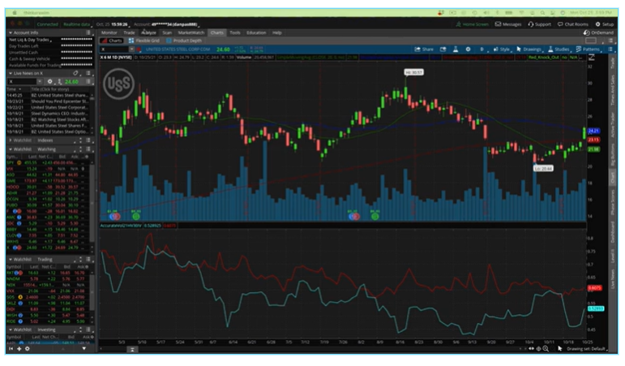
Task: Click the Product Depth icon
Action: pyautogui.click(x=169, y=41)
